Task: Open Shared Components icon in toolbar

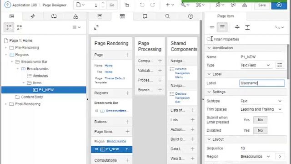Action: [245, 5]
